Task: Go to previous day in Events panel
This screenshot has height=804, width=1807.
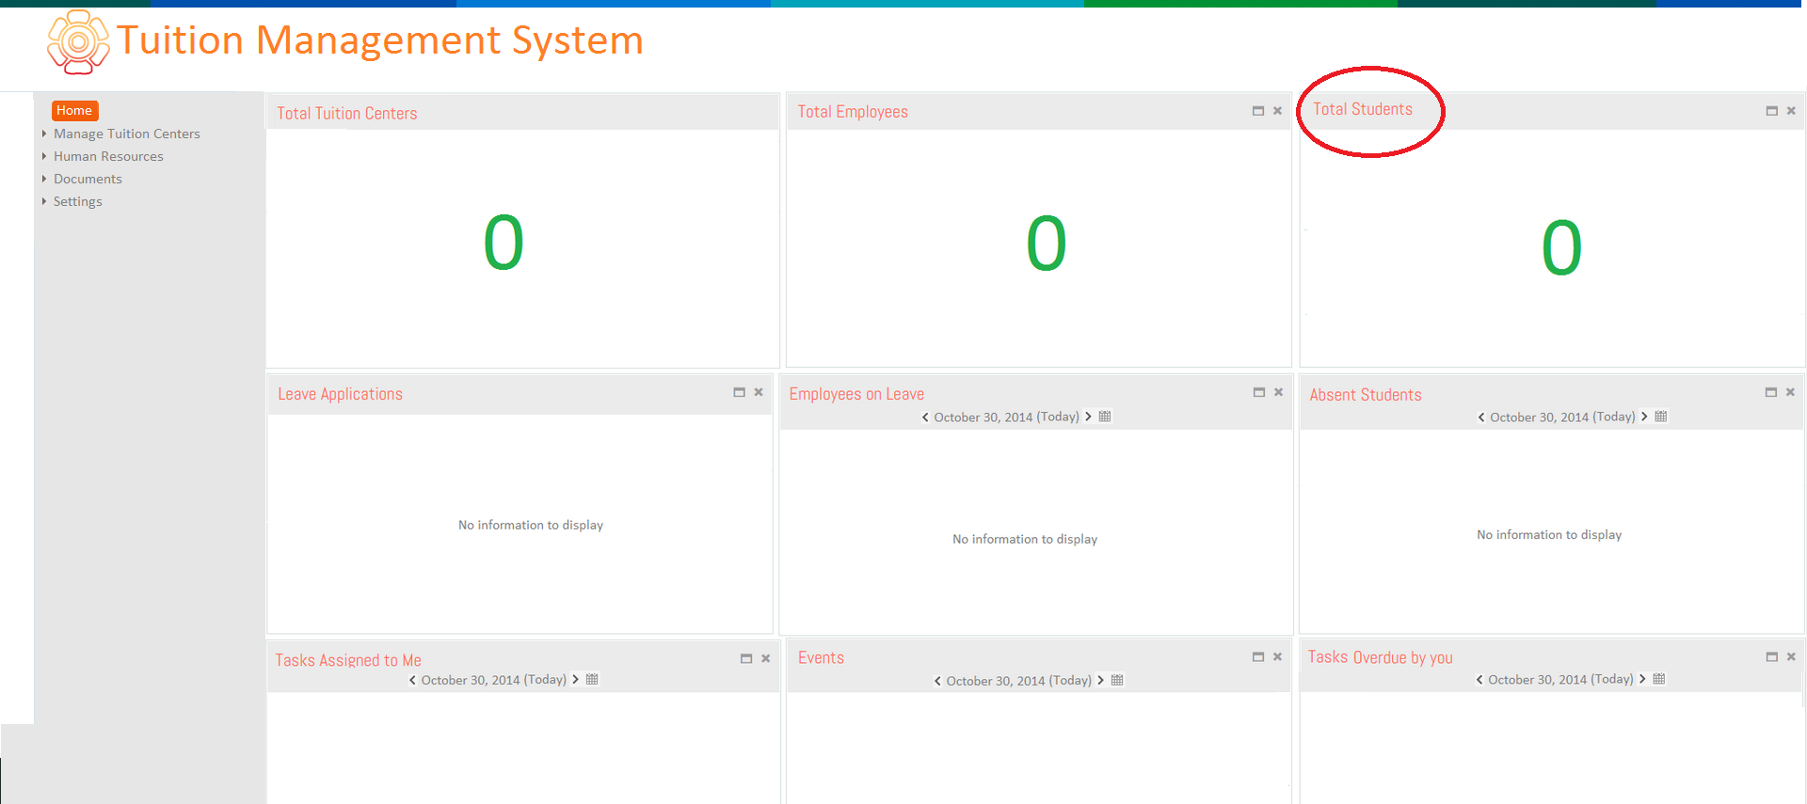Action: point(937,681)
